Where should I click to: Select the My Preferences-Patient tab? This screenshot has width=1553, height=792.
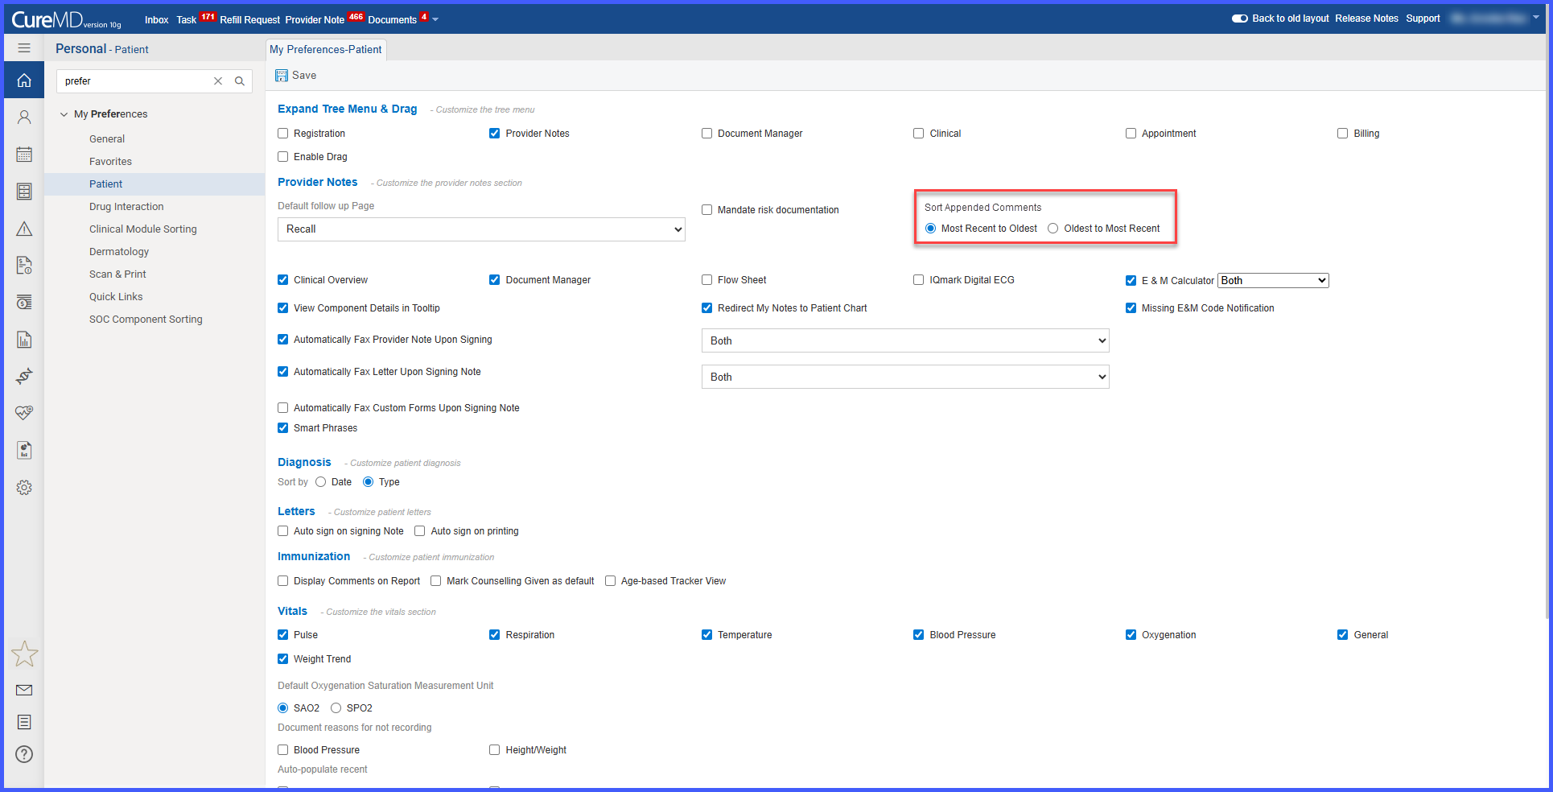pos(326,49)
